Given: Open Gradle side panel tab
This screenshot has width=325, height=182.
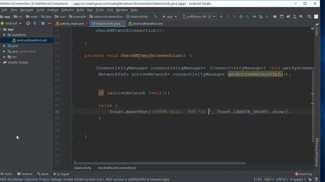Looking at the screenshot, I should pyautogui.click(x=317, y=29).
